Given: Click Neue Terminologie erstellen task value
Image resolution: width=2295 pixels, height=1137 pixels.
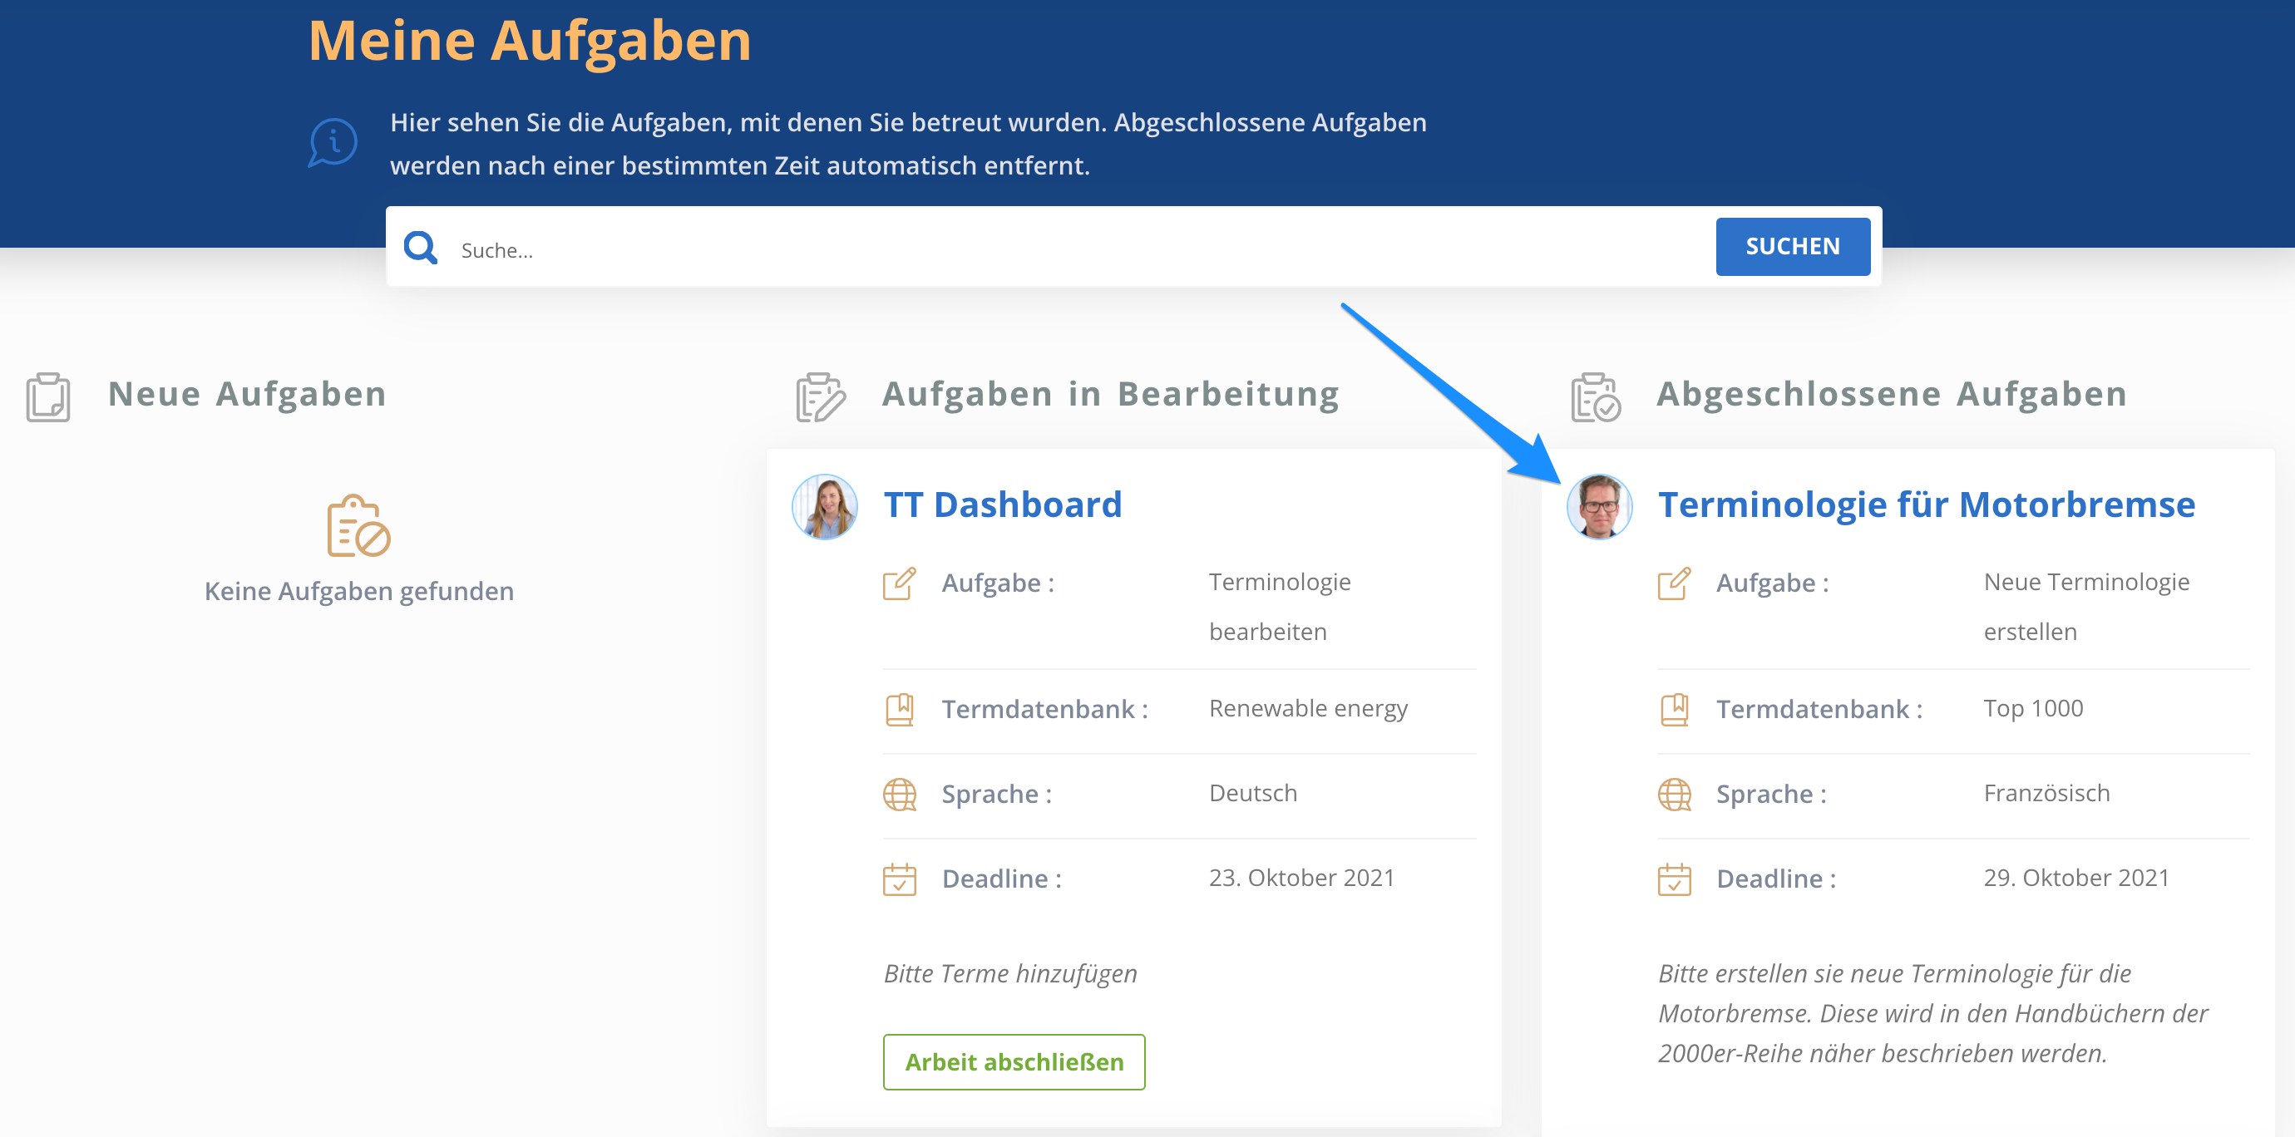Looking at the screenshot, I should pos(2086,608).
